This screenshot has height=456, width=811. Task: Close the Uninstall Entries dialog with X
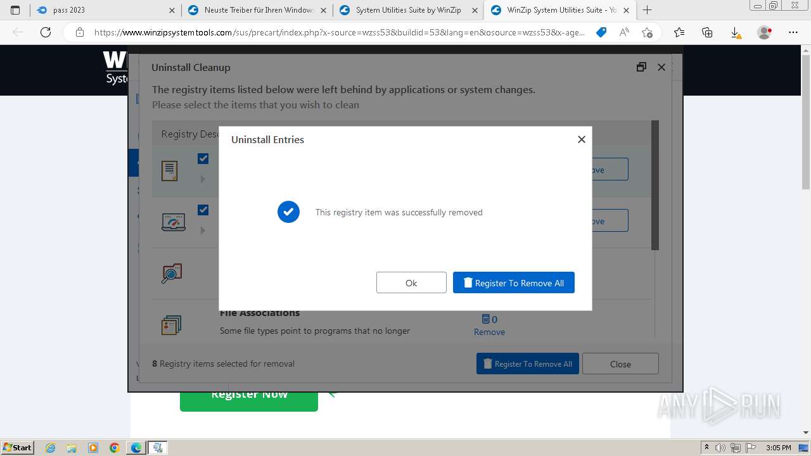tap(582, 139)
